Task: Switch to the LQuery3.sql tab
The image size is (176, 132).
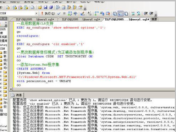Action: [x=35, y=20]
